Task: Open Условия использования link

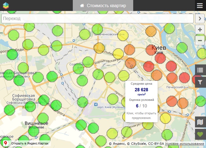Action: pos(184,144)
